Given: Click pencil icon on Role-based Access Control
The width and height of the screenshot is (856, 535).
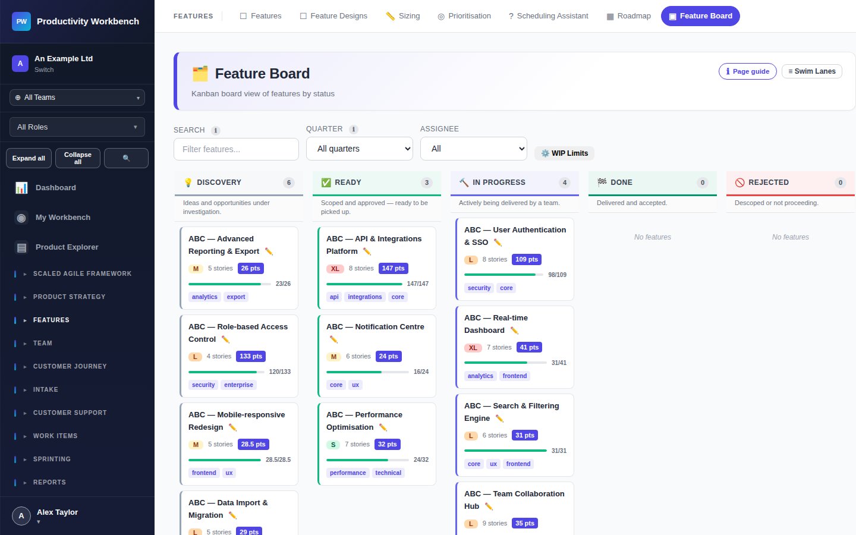Looking at the screenshot, I should (225, 339).
